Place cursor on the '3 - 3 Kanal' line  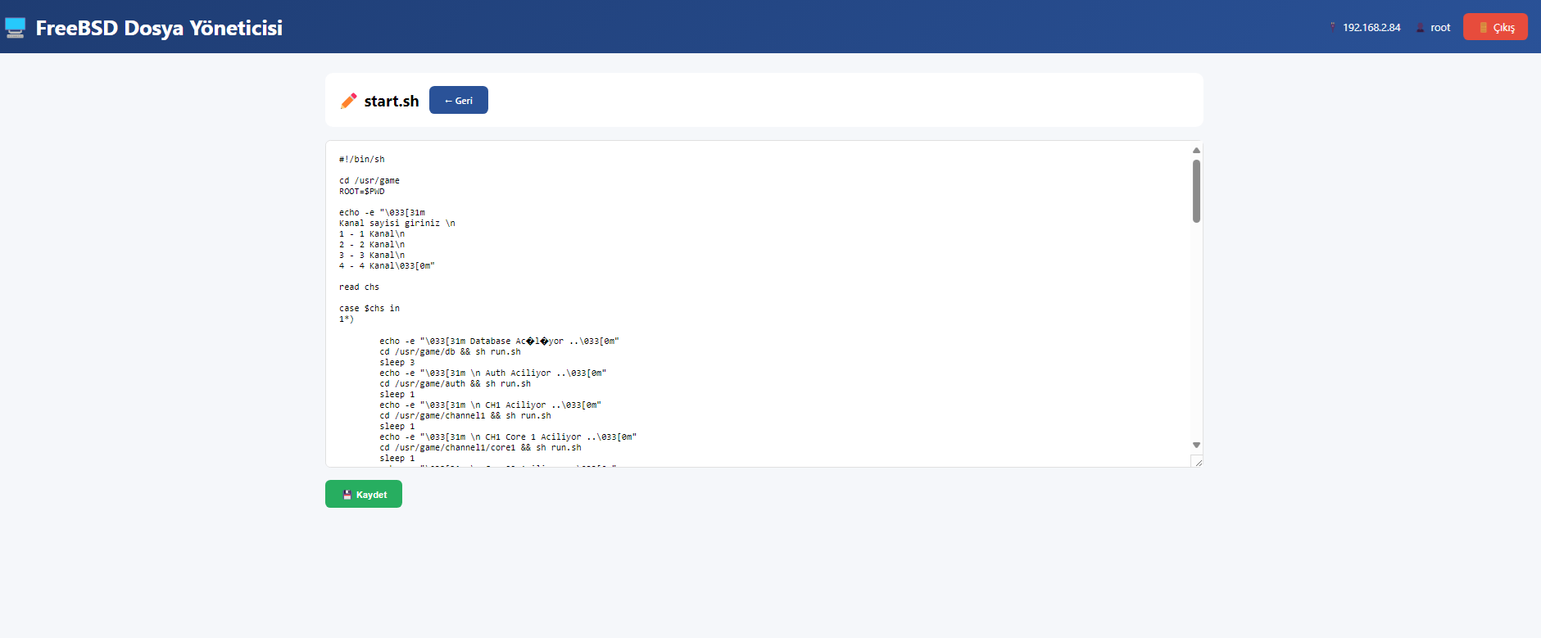372,255
